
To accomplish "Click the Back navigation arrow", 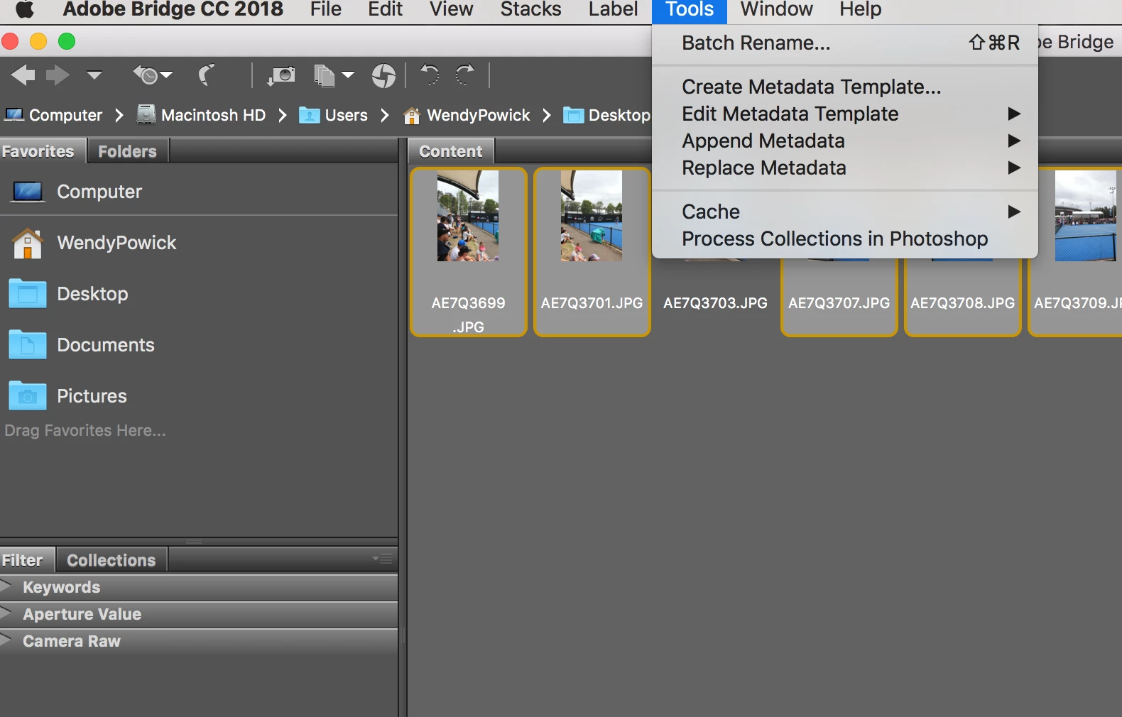I will [23, 75].
